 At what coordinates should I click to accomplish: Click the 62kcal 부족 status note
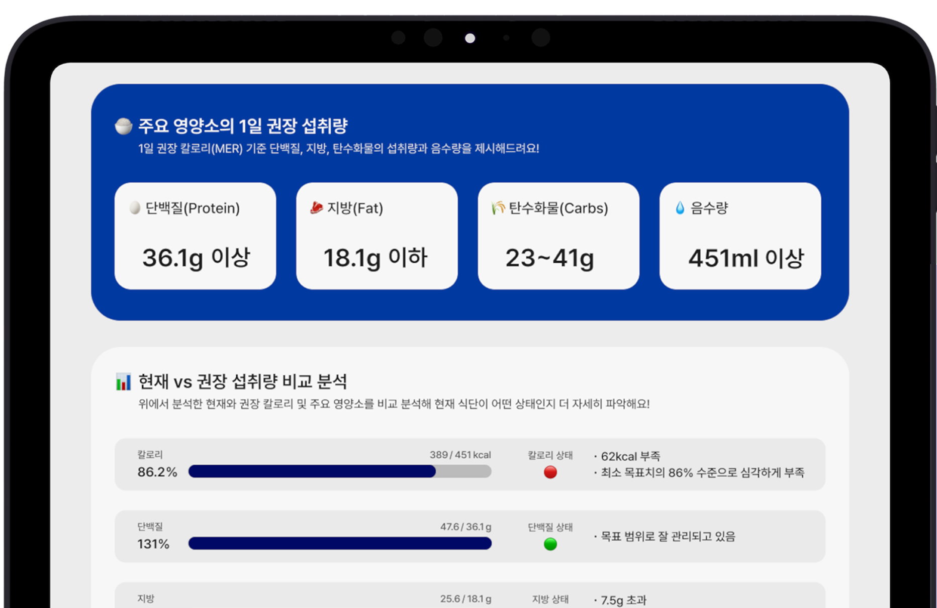(x=630, y=456)
